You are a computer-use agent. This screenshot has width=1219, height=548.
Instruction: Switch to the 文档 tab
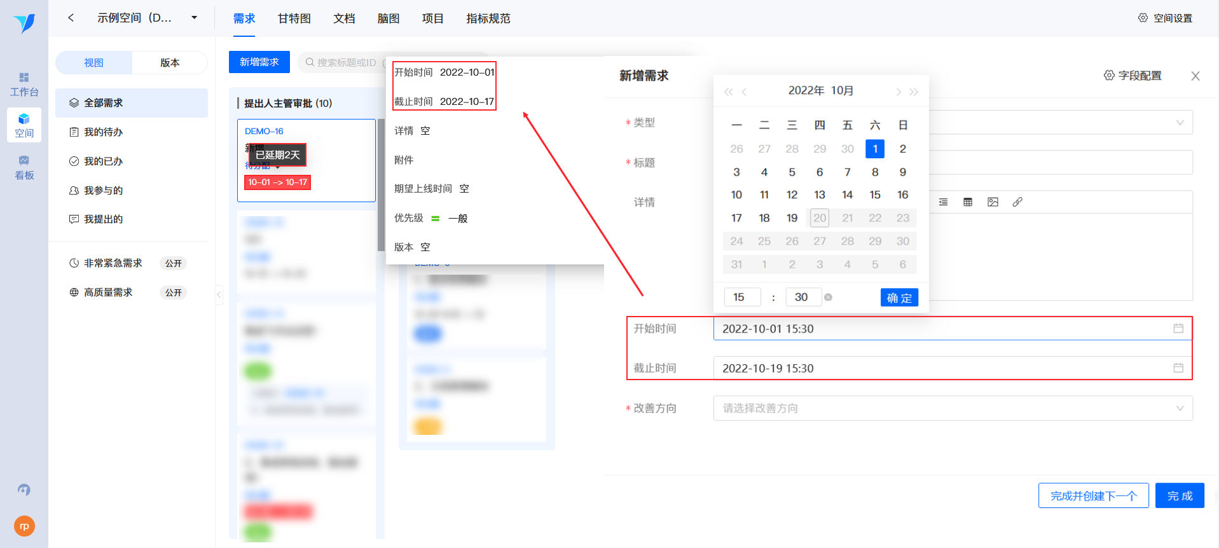344,18
